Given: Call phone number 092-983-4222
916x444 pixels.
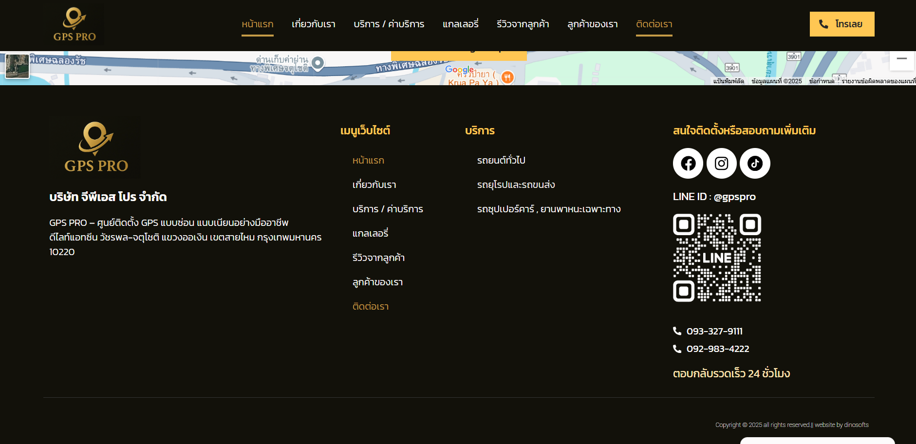Looking at the screenshot, I should [717, 349].
